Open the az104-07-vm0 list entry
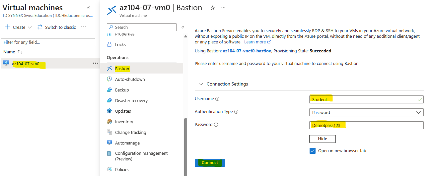 [x=26, y=64]
